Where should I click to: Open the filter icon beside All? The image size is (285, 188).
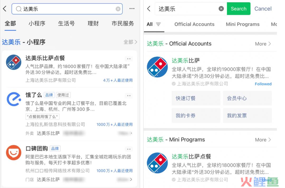pyautogui.click(x=158, y=24)
